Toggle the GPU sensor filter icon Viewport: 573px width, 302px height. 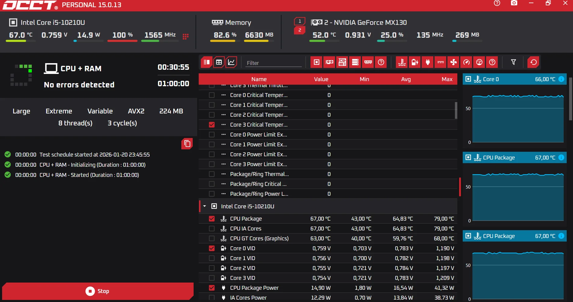[329, 62]
